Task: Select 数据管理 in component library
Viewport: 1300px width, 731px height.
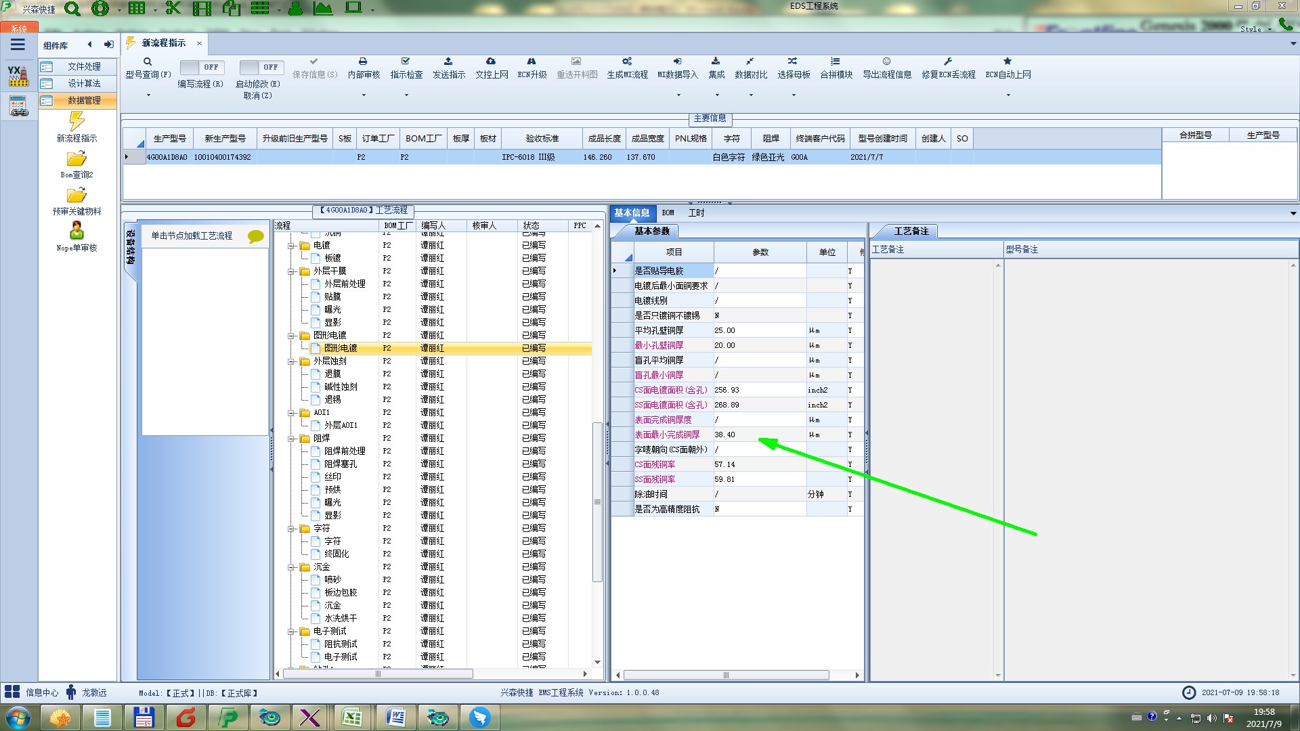Action: 84,100
